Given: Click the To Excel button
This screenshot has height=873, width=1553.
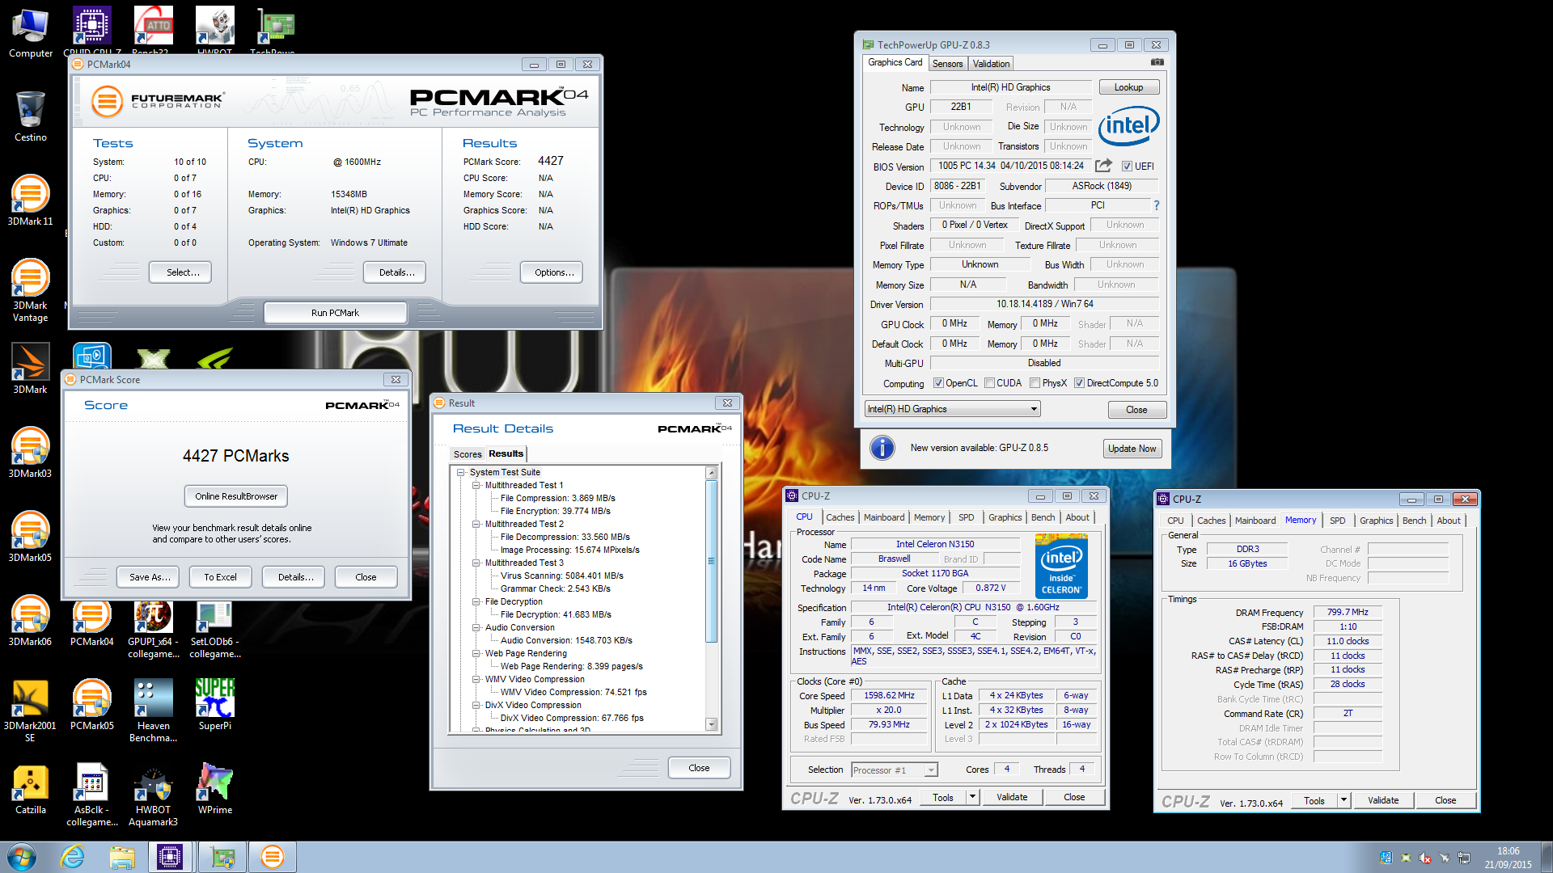Looking at the screenshot, I should [x=220, y=577].
